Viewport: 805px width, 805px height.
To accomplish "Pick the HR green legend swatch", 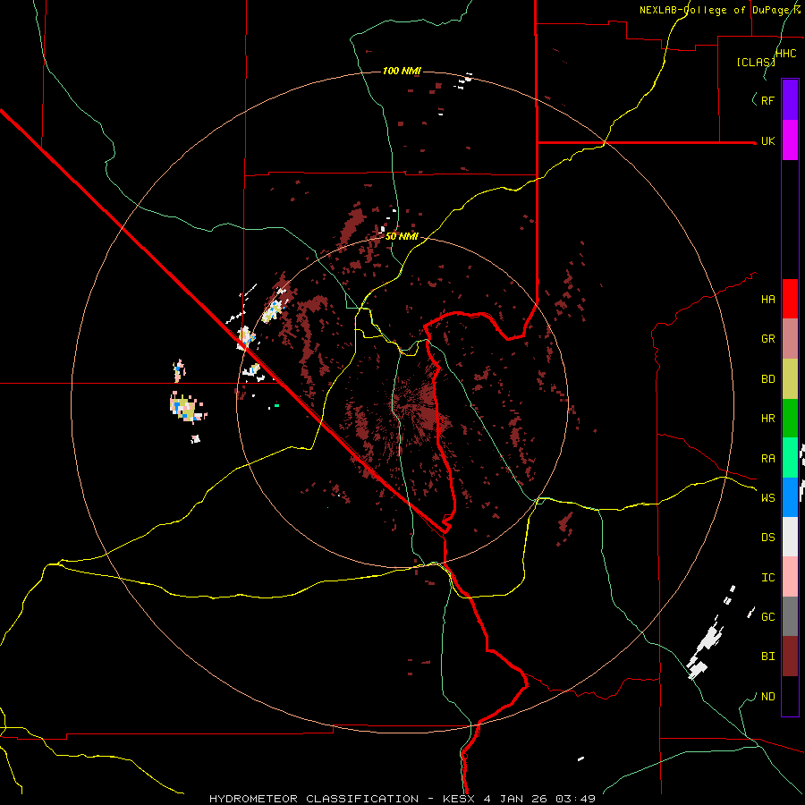I will [790, 419].
